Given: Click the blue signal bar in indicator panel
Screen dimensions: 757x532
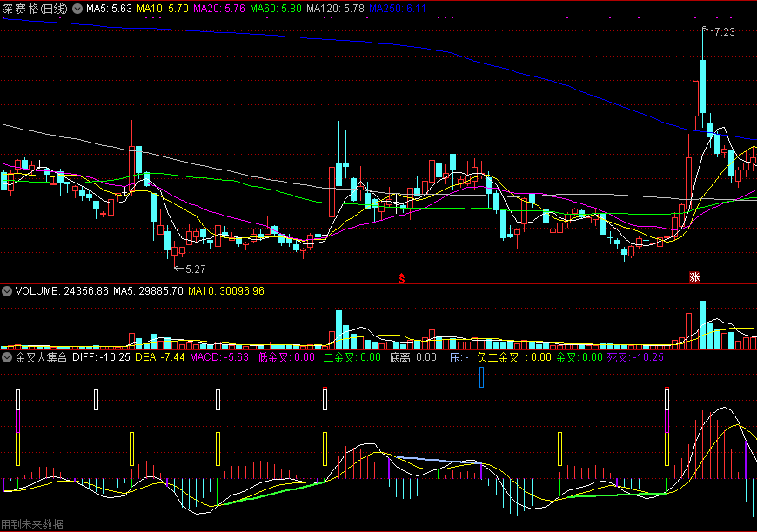Looking at the screenshot, I should tap(481, 377).
